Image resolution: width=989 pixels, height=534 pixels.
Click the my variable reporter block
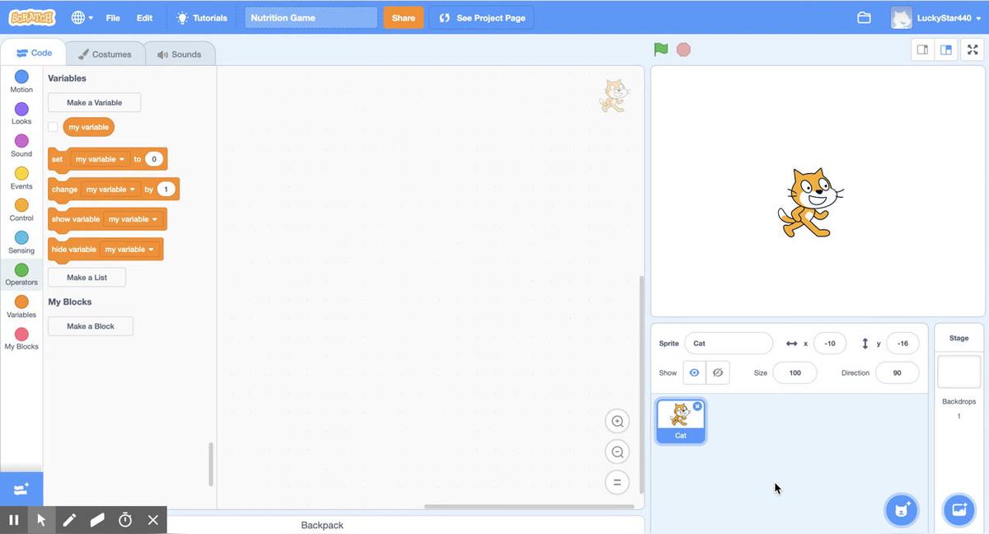tap(88, 127)
